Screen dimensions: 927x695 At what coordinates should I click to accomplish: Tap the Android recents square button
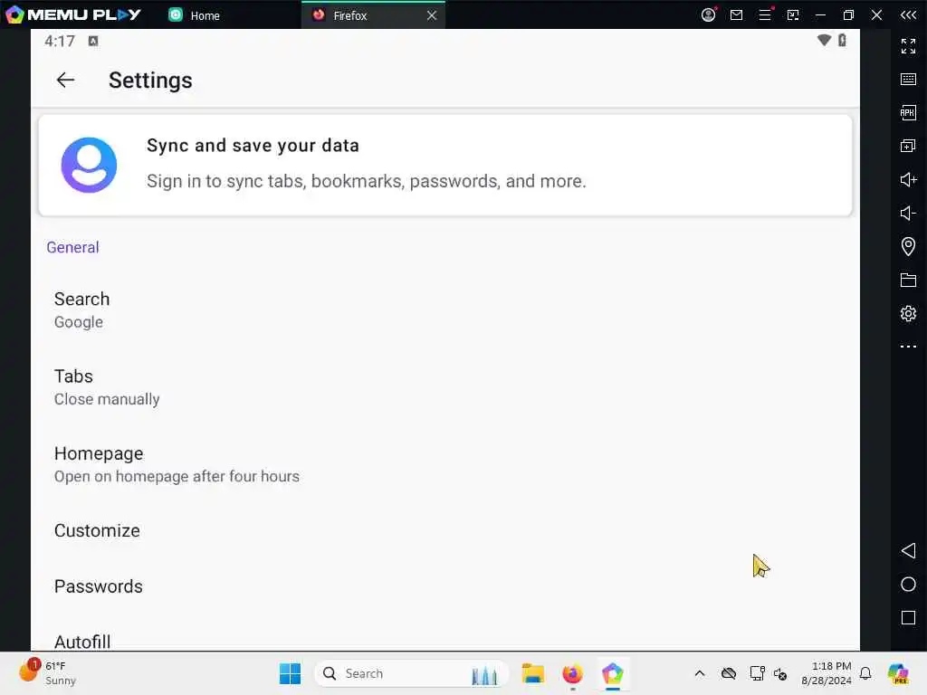[x=908, y=618]
